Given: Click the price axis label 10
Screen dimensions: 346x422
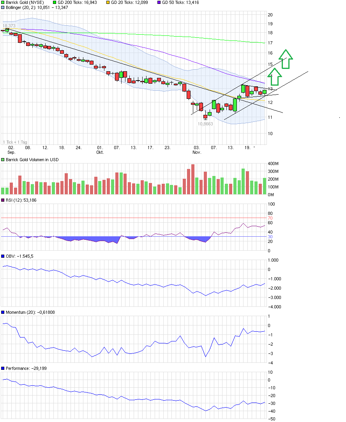Looking at the screenshot, I should 270,134.
